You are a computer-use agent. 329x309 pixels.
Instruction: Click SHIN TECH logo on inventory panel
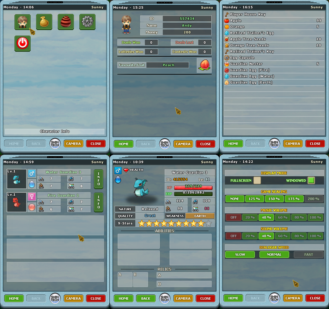[x=274, y=144]
